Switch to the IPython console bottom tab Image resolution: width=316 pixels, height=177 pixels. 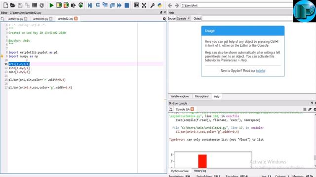click(180, 171)
